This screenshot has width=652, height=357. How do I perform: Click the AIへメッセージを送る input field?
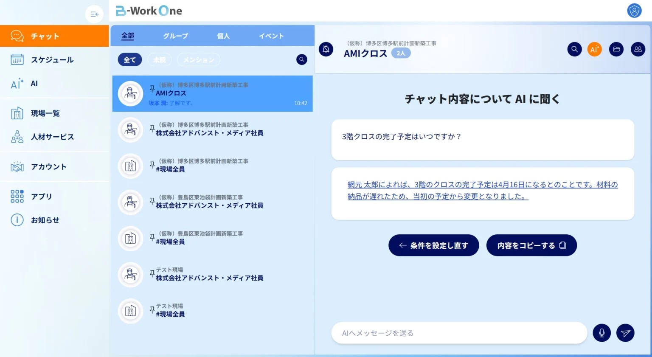458,333
